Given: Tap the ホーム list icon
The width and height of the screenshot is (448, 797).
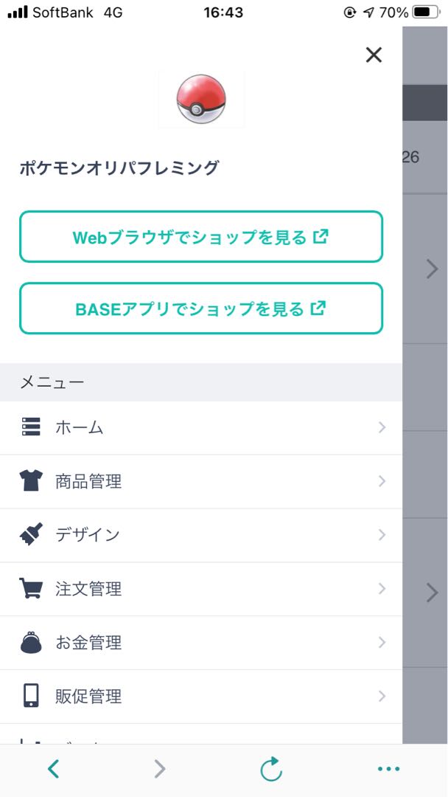Looking at the screenshot, I should (x=31, y=427).
